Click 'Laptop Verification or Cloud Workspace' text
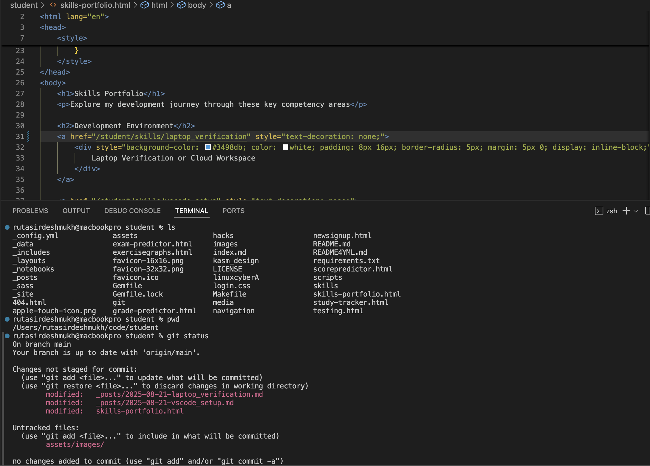This screenshot has width=650, height=466. coord(173,158)
